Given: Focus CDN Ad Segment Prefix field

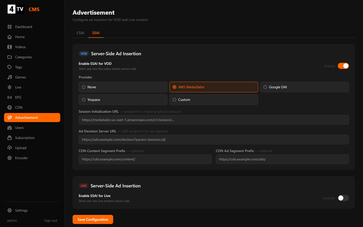Looking at the screenshot, I should tap(282, 159).
